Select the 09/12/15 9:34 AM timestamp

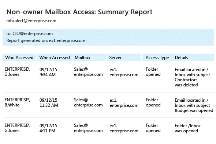pos(48,72)
